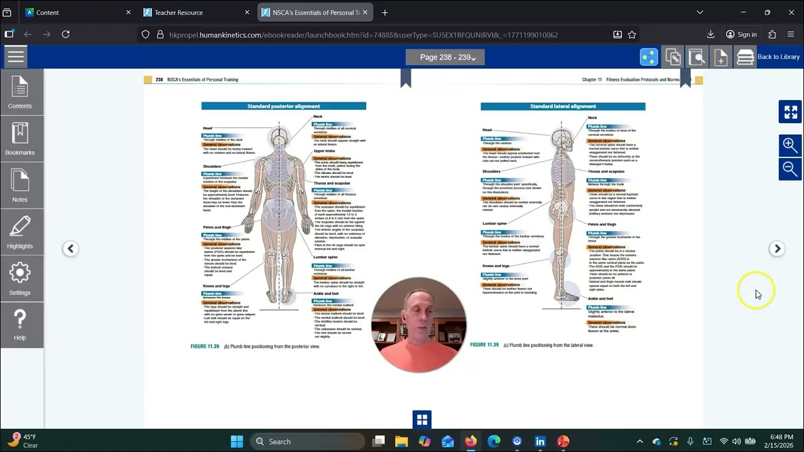Open the Firefox sidebar toggle
804x452 pixels.
pos(9,35)
